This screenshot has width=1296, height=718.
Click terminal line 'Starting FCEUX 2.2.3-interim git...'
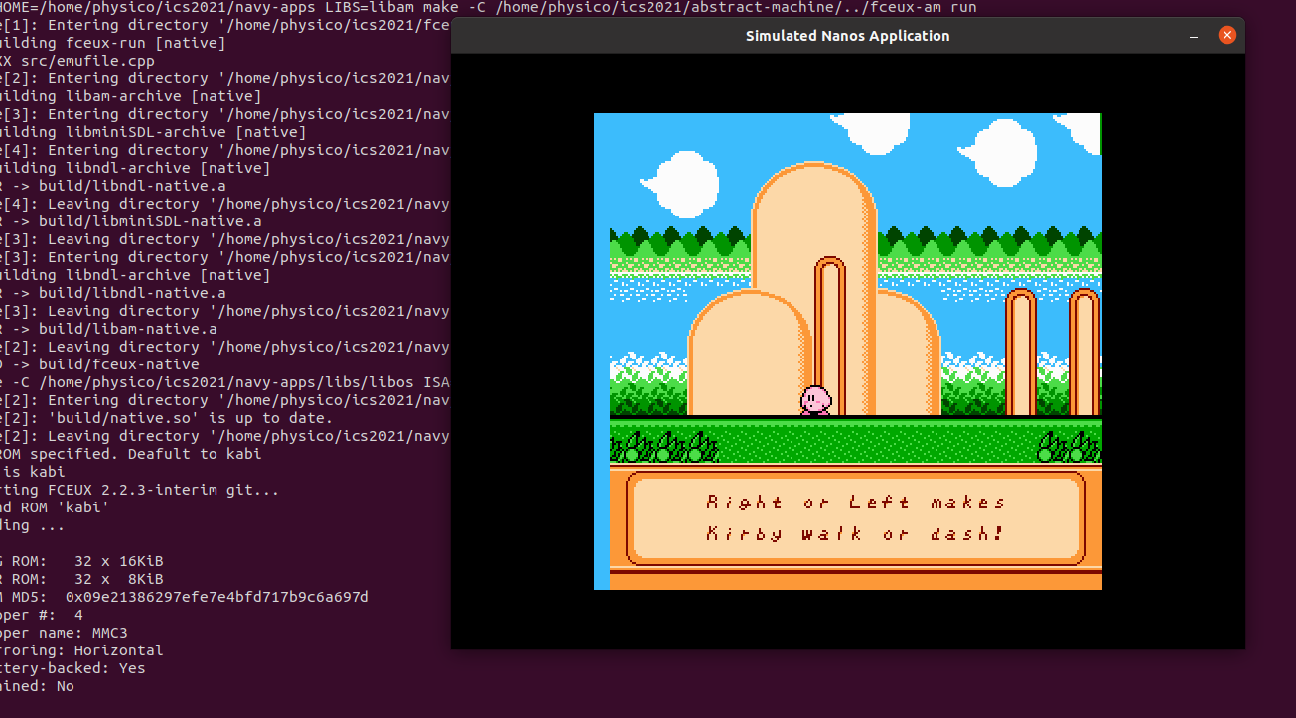[x=140, y=490]
